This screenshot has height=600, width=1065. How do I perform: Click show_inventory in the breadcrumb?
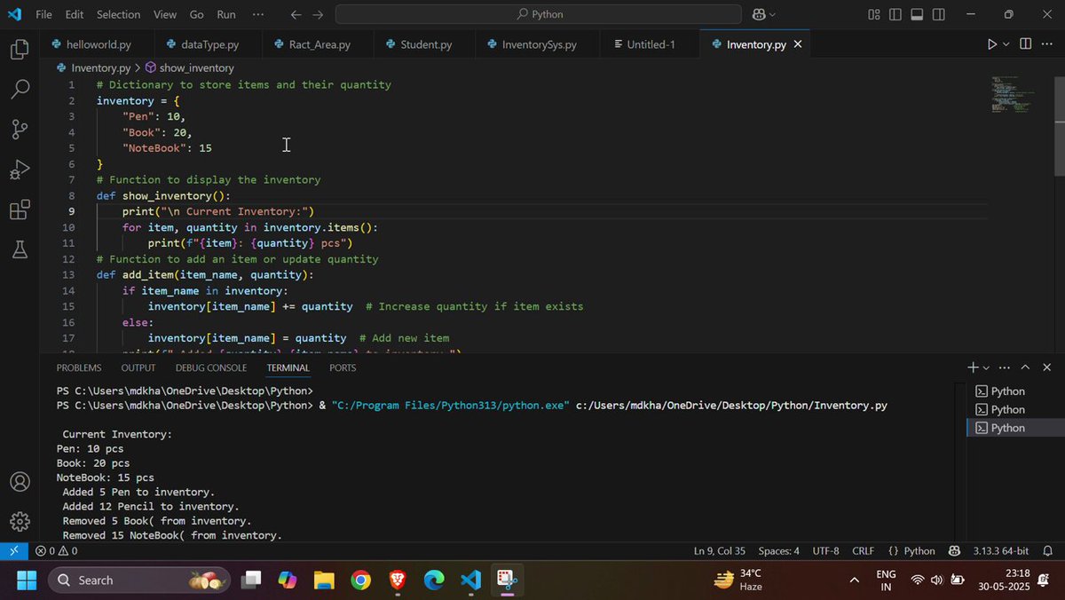click(x=196, y=67)
